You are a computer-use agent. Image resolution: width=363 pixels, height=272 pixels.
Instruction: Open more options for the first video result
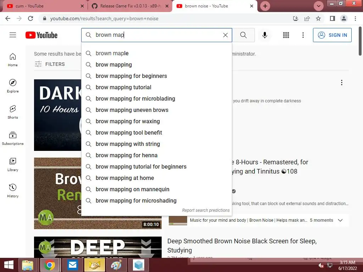[342, 83]
